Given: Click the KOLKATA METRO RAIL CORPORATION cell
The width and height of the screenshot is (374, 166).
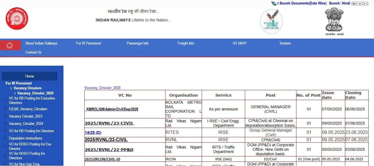Looking at the screenshot, I should pos(183,109).
